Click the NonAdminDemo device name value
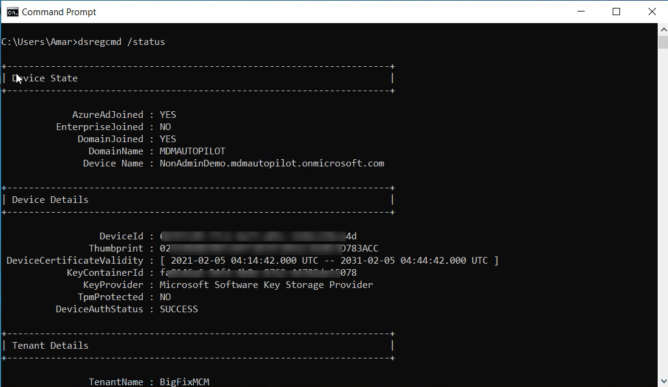This screenshot has width=668, height=387. pyautogui.click(x=272, y=163)
